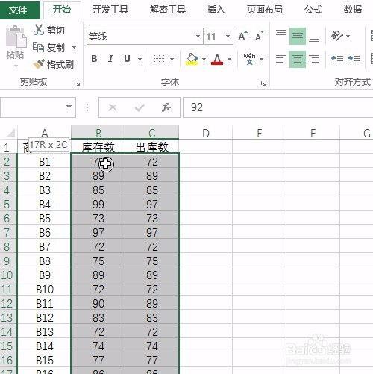Expand the Name Box dropdown
Image resolution: width=373 pixels, height=374 pixels.
[69, 107]
